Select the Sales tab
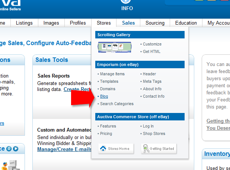The image size is (230, 170). tap(128, 23)
